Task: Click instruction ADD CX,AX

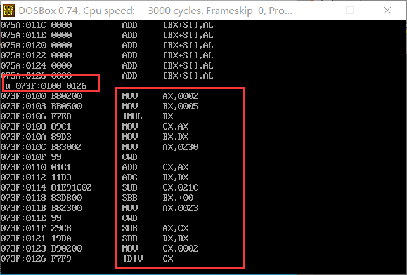Action: click(155, 167)
